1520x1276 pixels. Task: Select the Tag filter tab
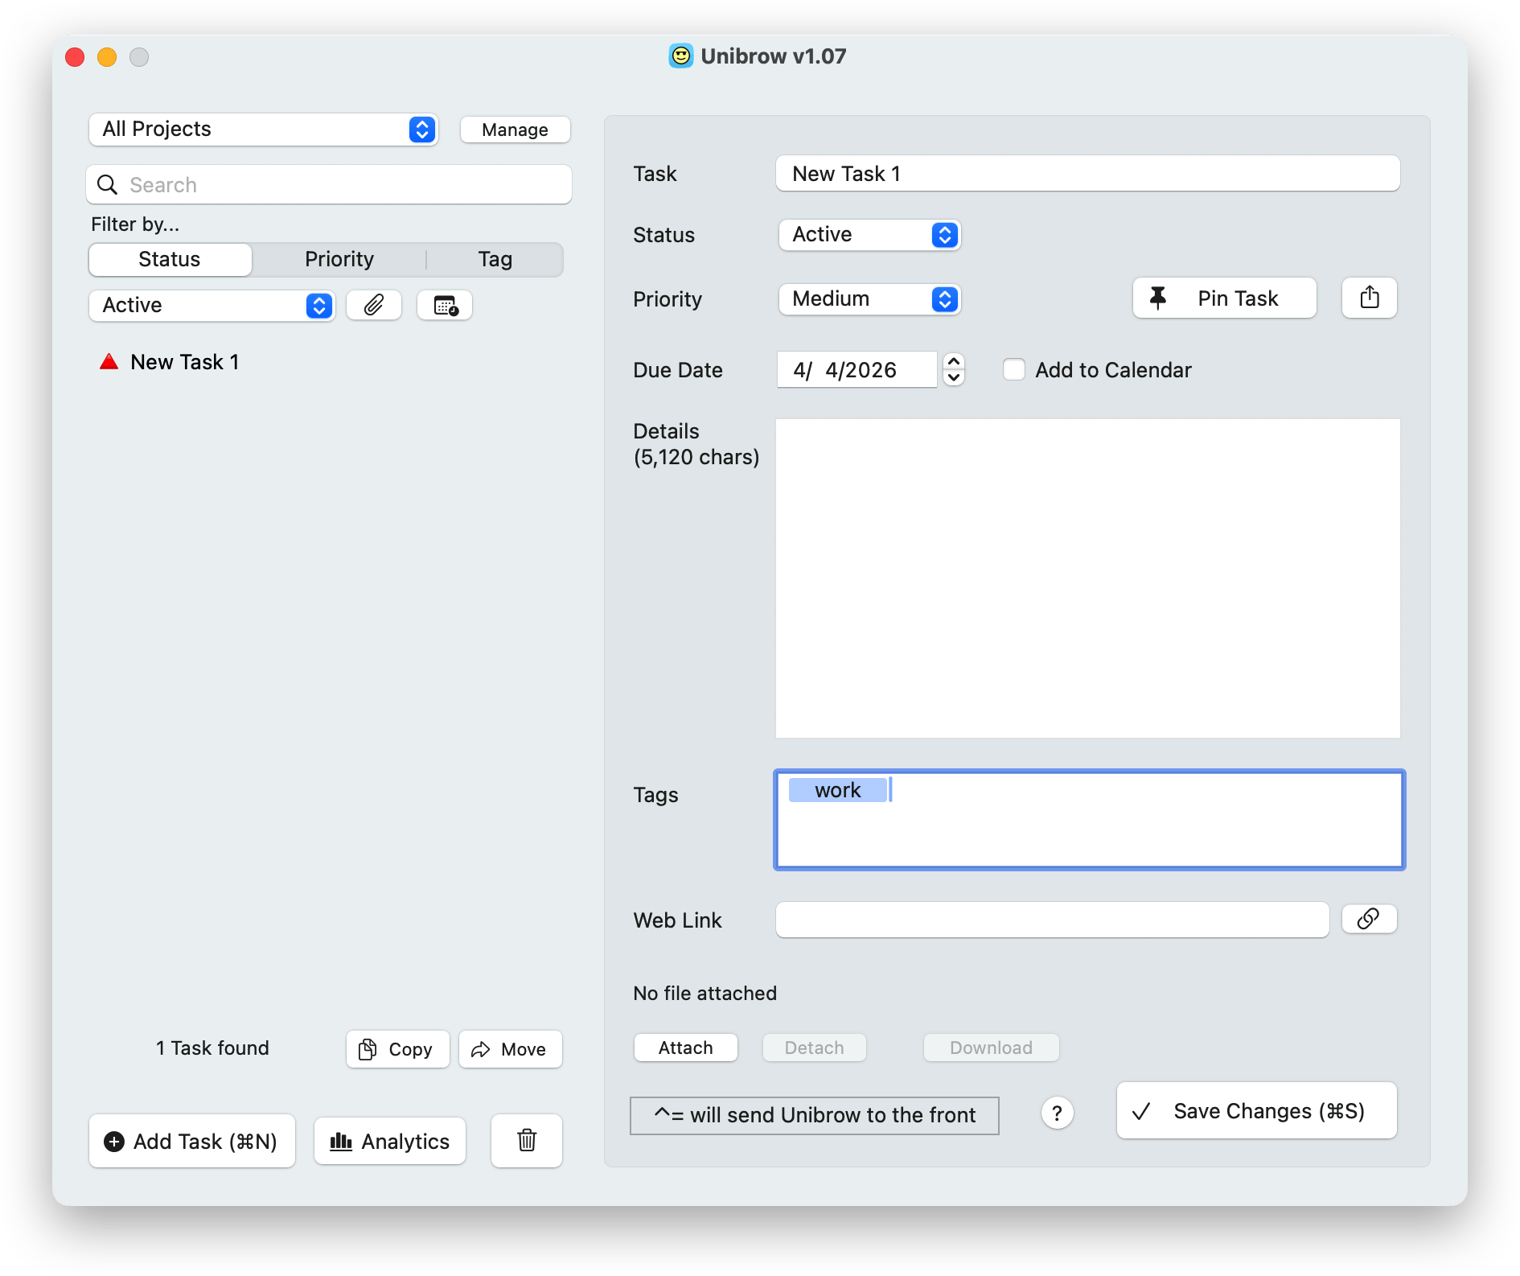(x=495, y=259)
